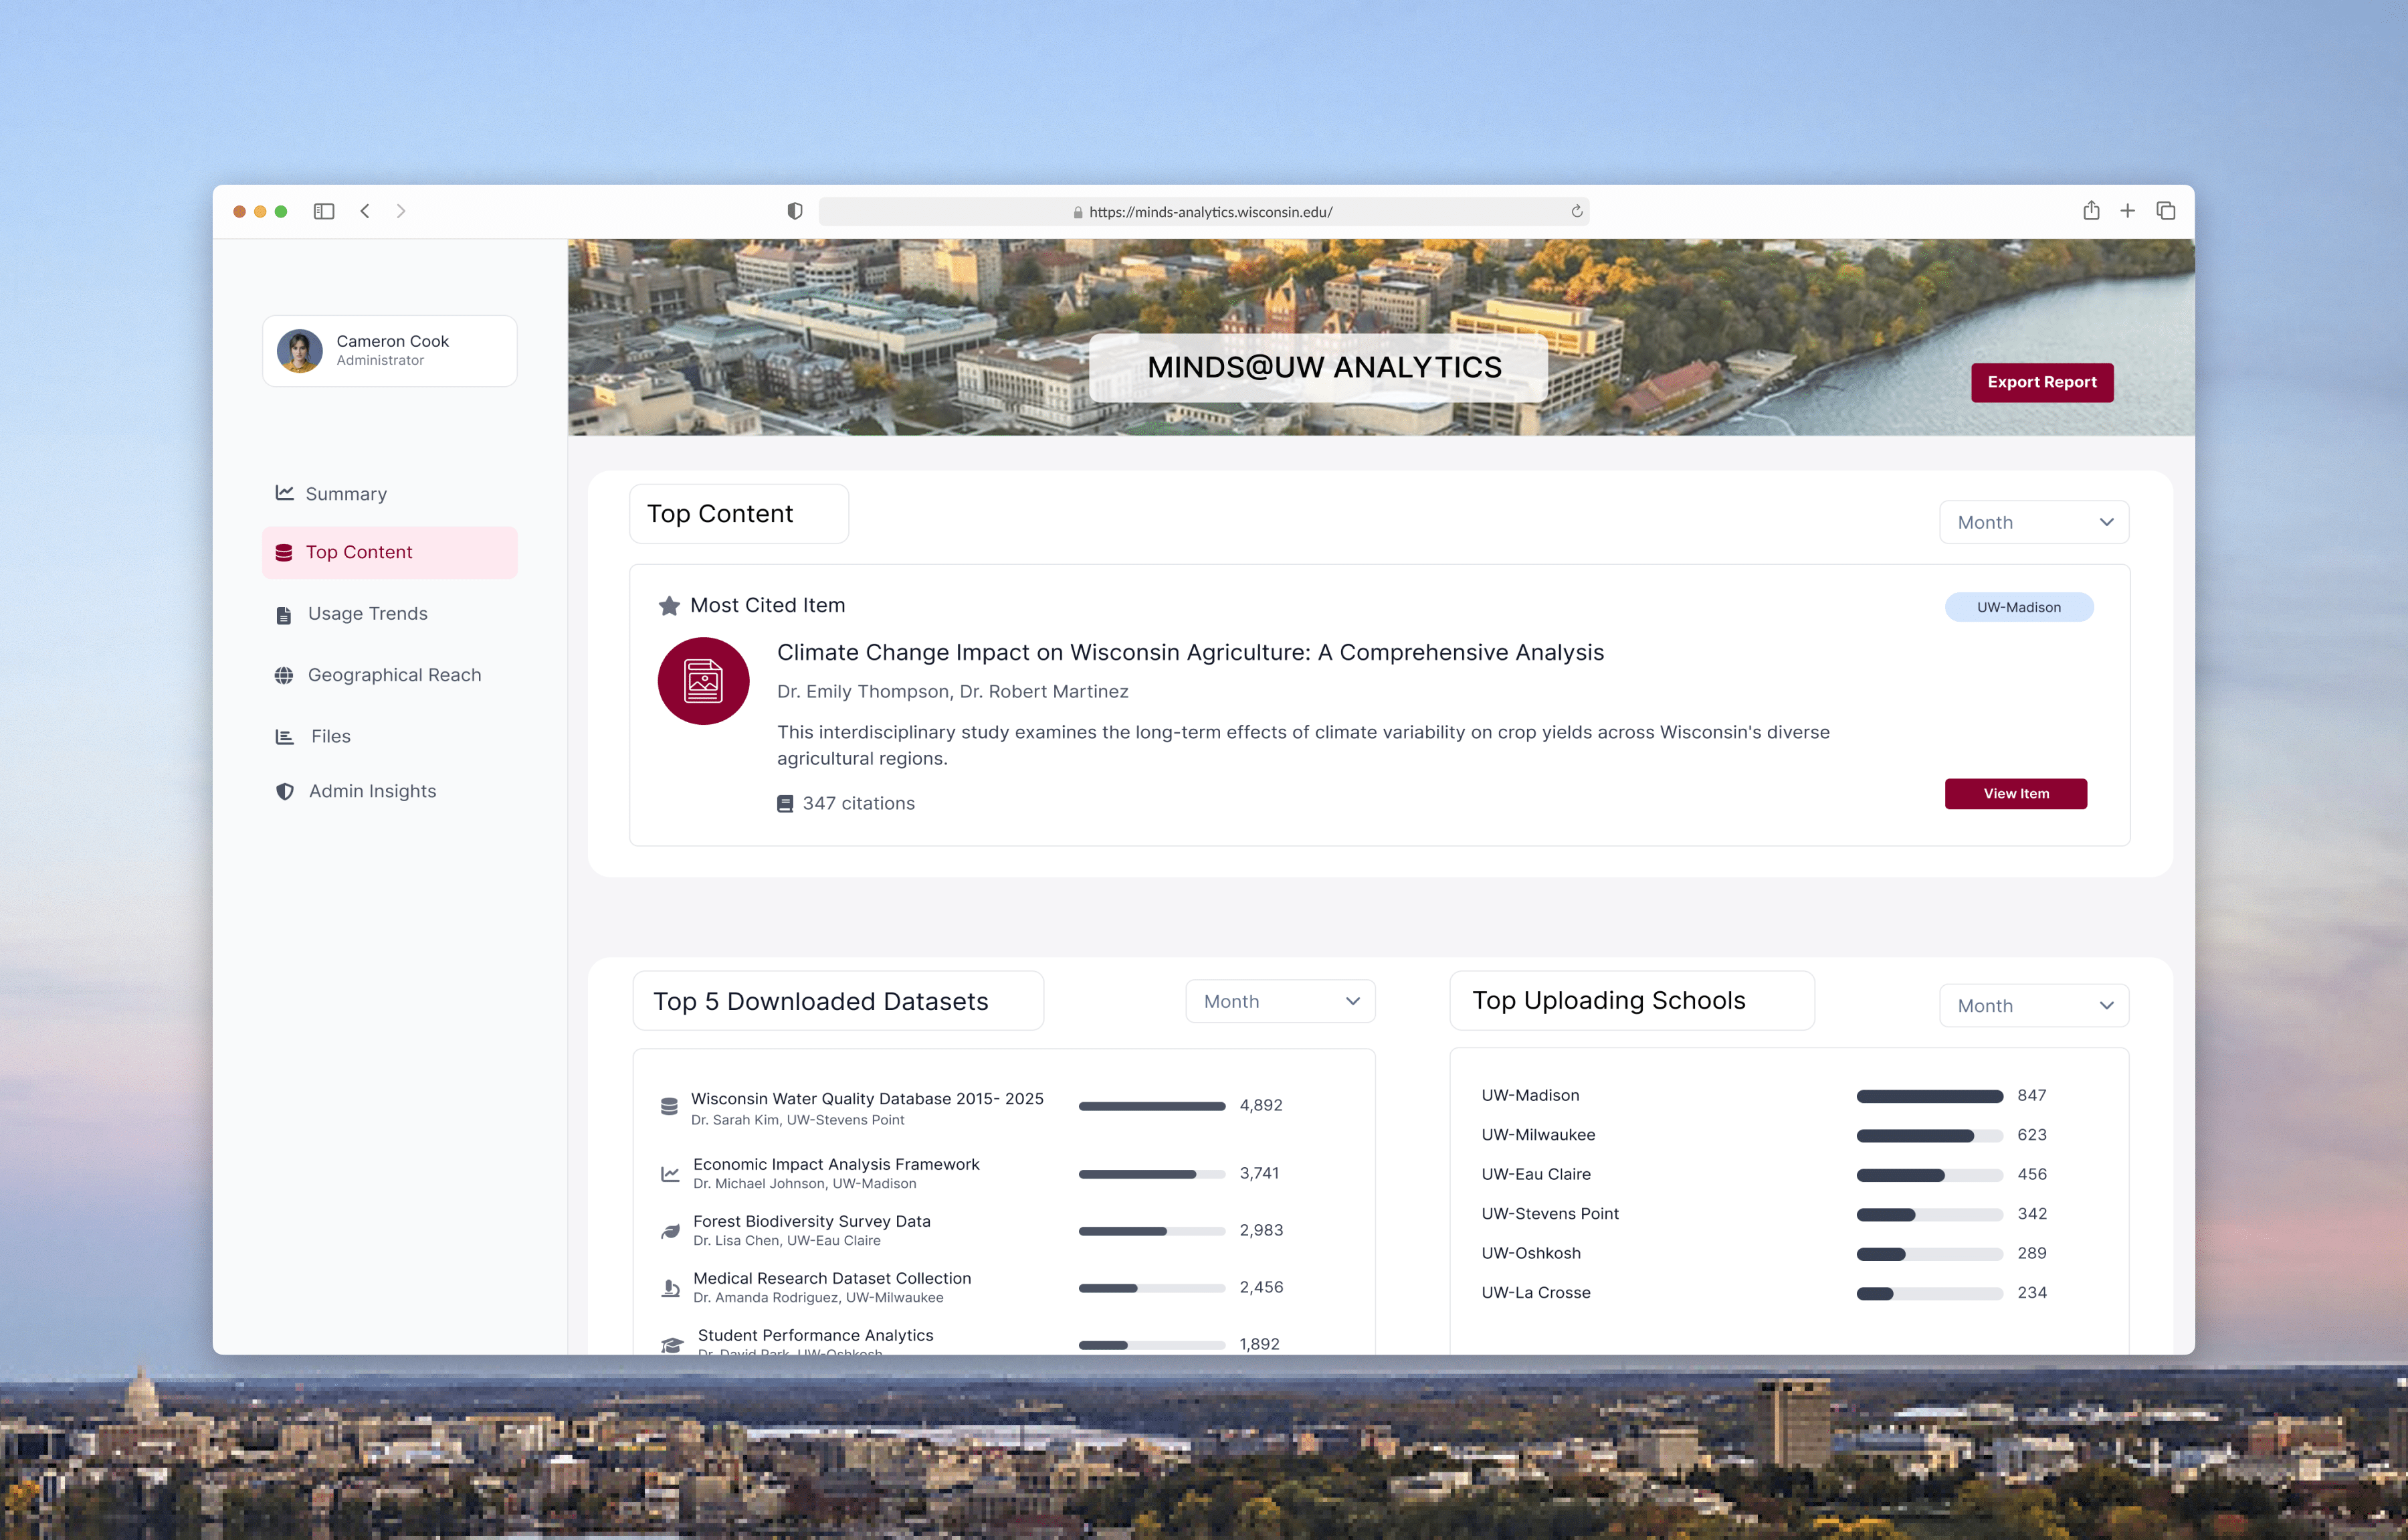Click the Export Report button
Screen dimensions: 2408x1540
2041,382
